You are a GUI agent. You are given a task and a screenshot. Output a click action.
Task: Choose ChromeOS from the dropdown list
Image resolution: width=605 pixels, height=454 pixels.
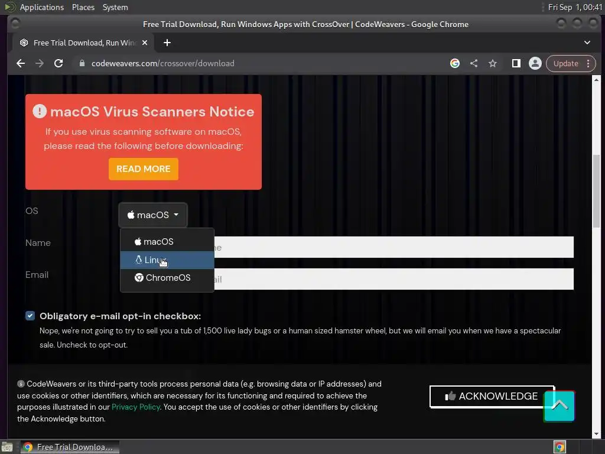[x=167, y=278]
